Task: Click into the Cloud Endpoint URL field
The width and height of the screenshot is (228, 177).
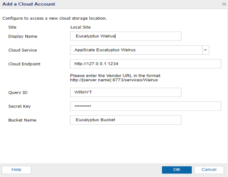Action: pyautogui.click(x=145, y=64)
